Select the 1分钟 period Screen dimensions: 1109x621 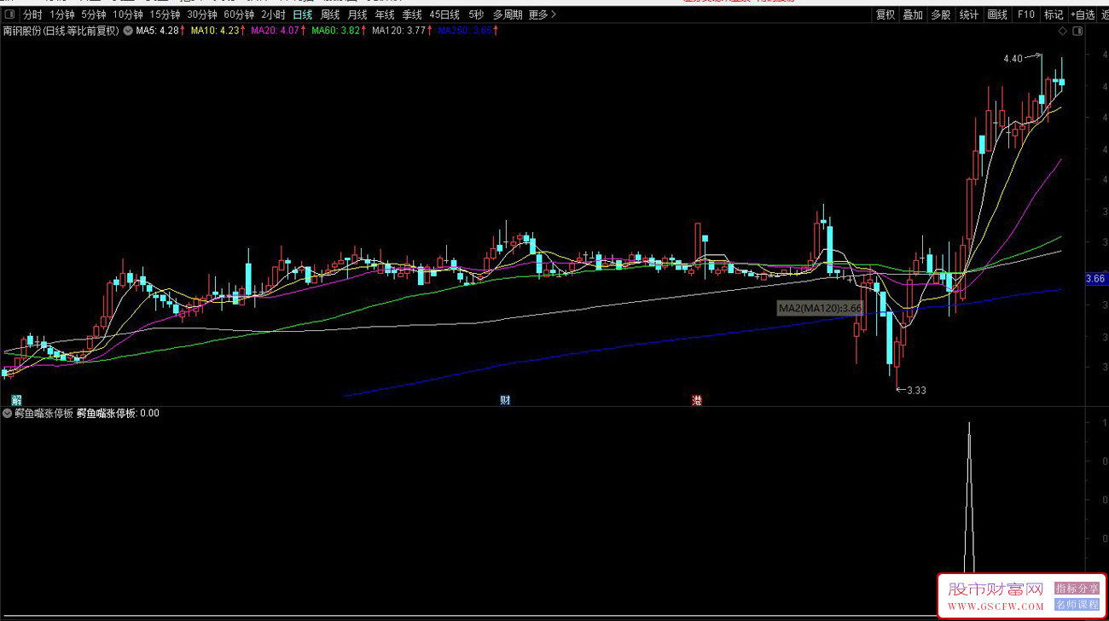[x=62, y=15]
